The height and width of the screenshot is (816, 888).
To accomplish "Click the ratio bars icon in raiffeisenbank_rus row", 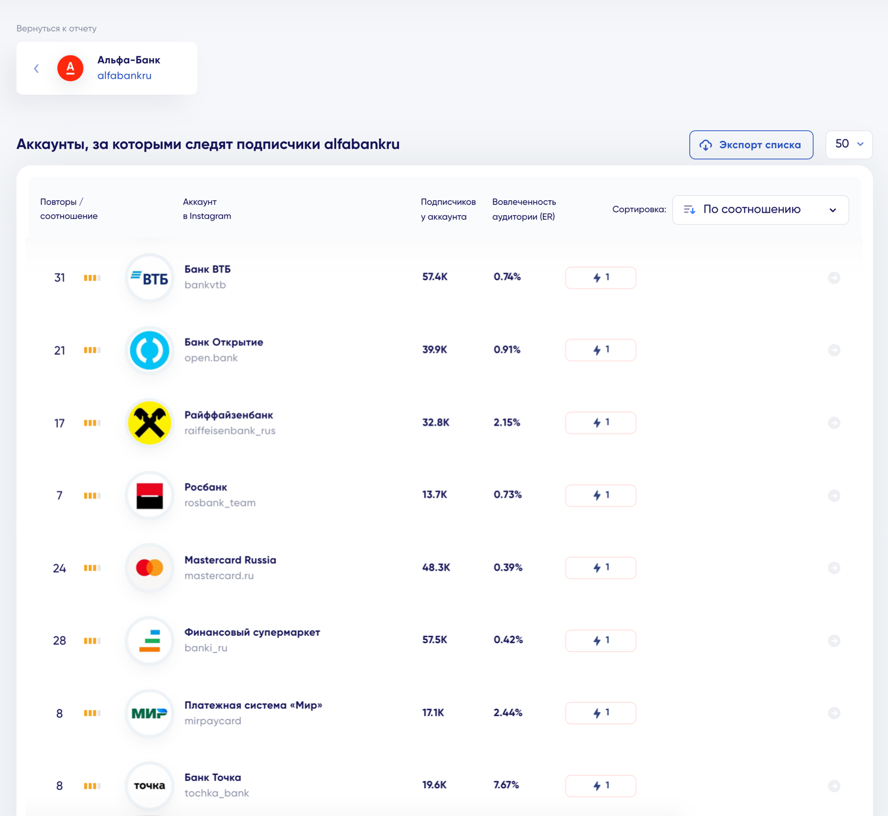I will coord(92,423).
